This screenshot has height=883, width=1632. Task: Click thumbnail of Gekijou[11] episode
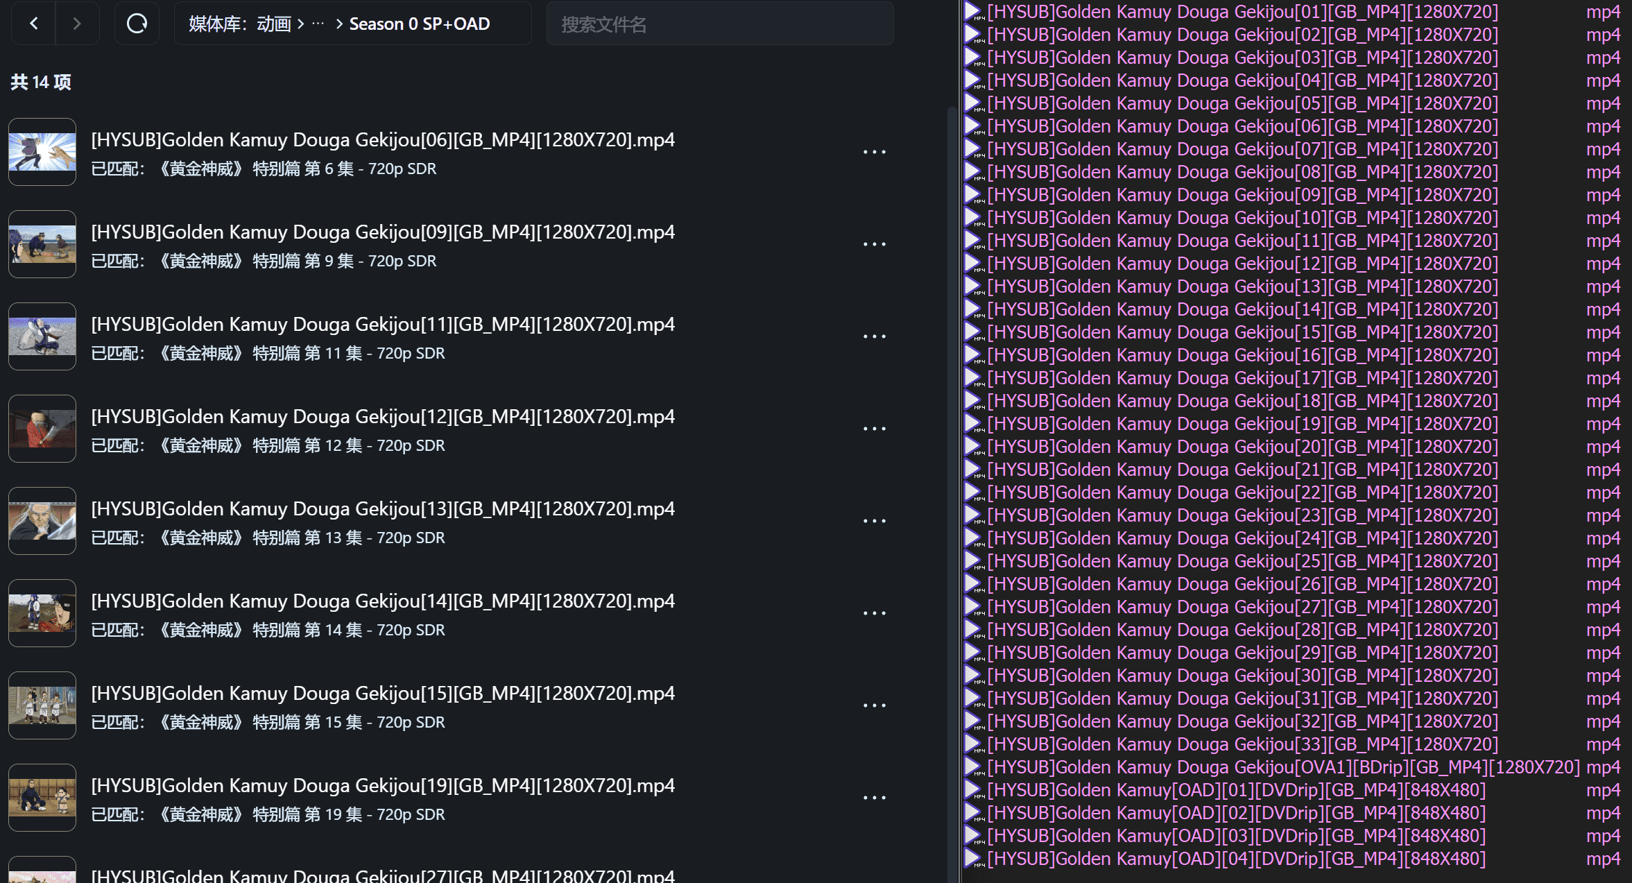pyautogui.click(x=42, y=336)
